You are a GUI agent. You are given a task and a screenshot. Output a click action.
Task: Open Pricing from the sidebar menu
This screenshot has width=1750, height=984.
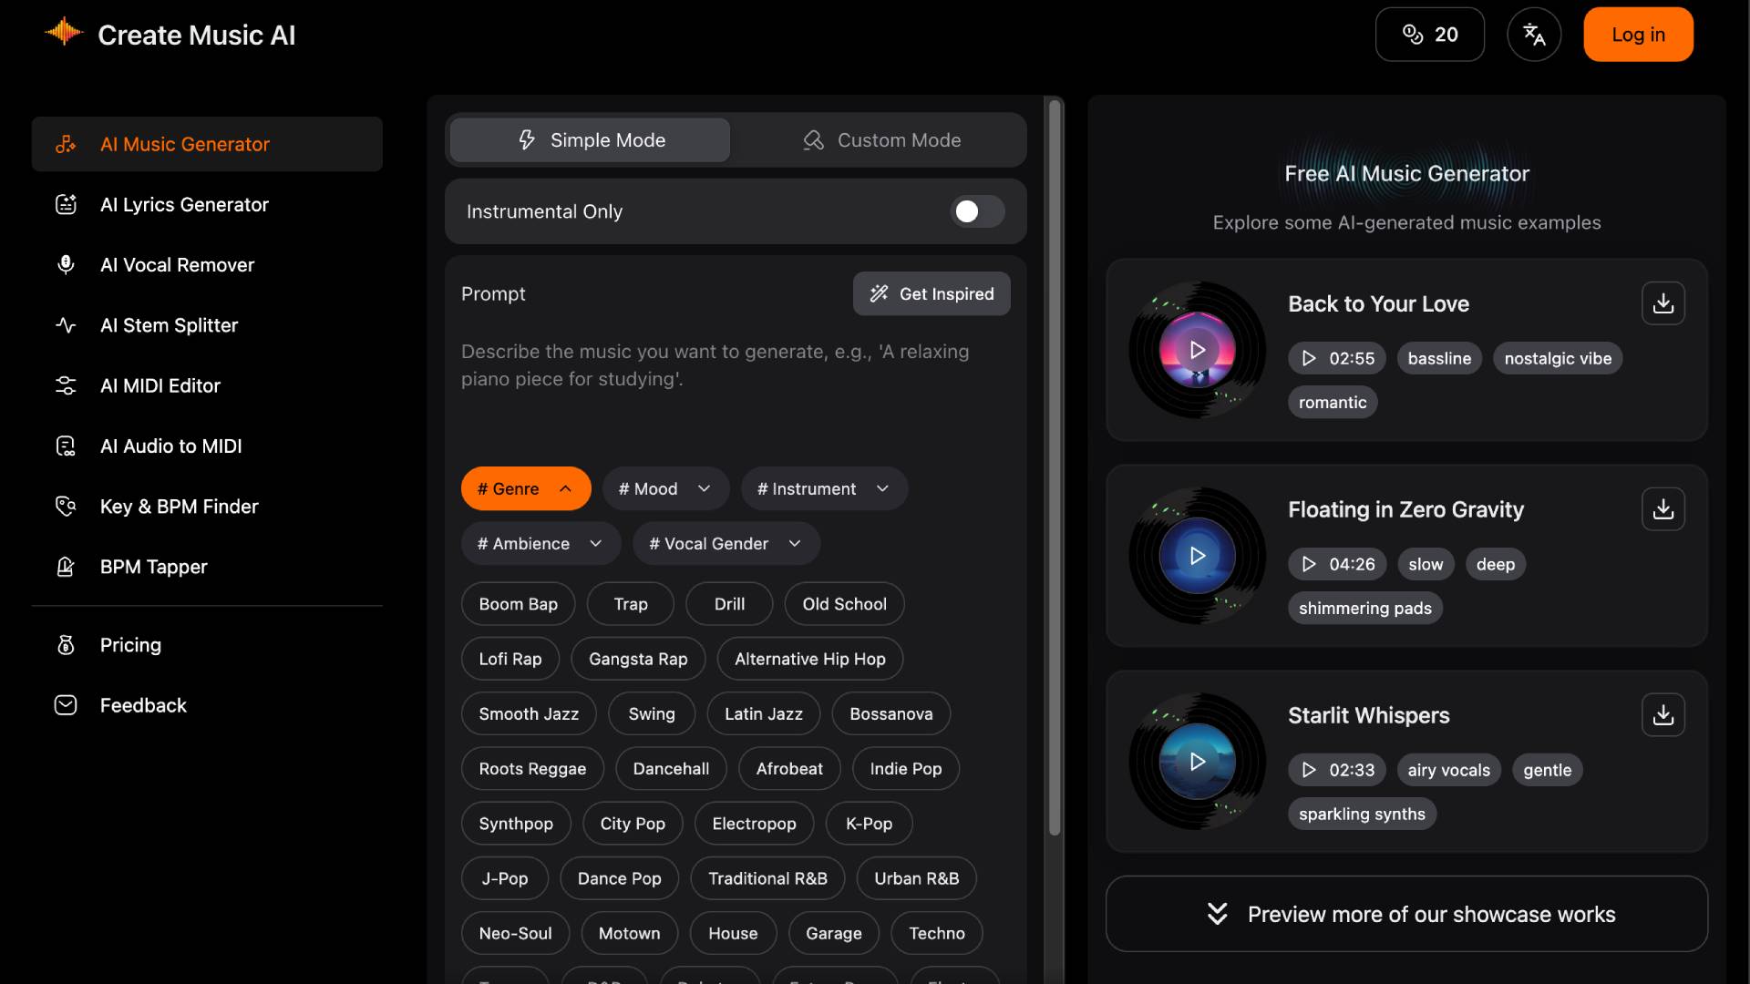[130, 645]
